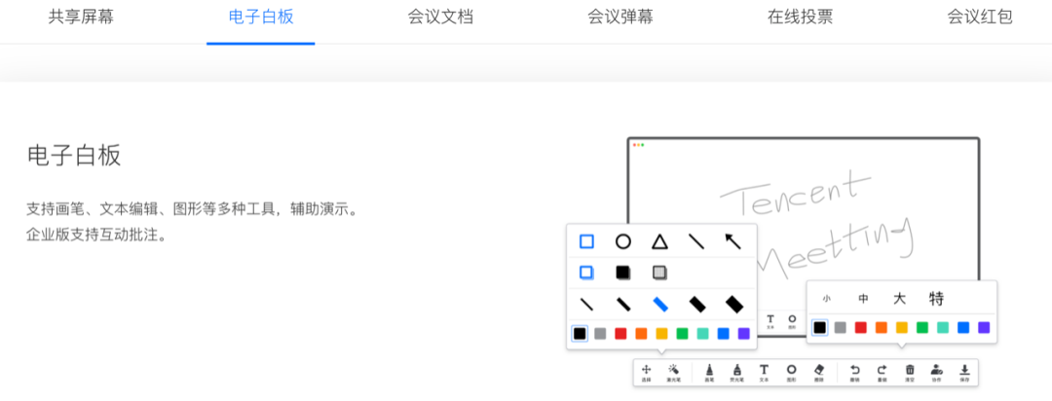The image size is (1052, 401).
Task: Click the 文本 text icon behind the popups
Action: tap(770, 321)
